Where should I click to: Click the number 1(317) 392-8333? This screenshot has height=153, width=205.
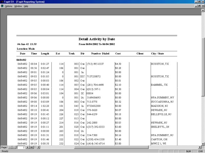click(x=95, y=127)
